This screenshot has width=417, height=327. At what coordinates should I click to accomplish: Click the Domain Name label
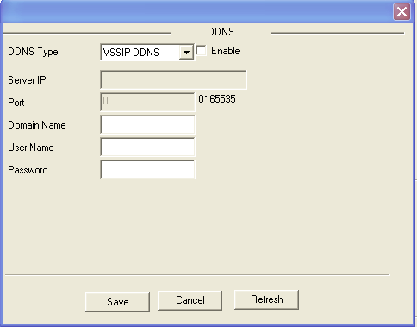37,125
